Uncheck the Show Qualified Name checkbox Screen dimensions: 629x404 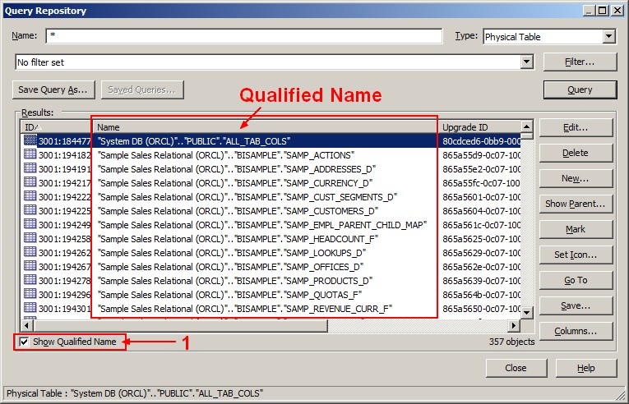click(24, 342)
